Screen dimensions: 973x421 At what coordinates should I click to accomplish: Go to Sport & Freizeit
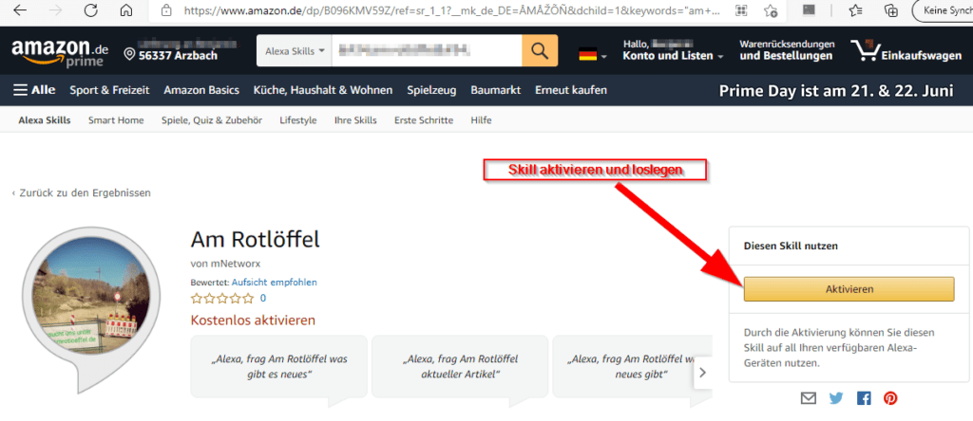(109, 90)
